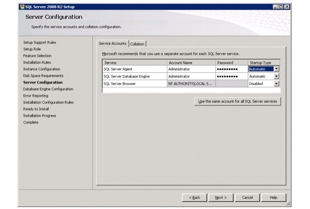
Task: Select the SQL Server Browser service cell
Action: coord(135,84)
